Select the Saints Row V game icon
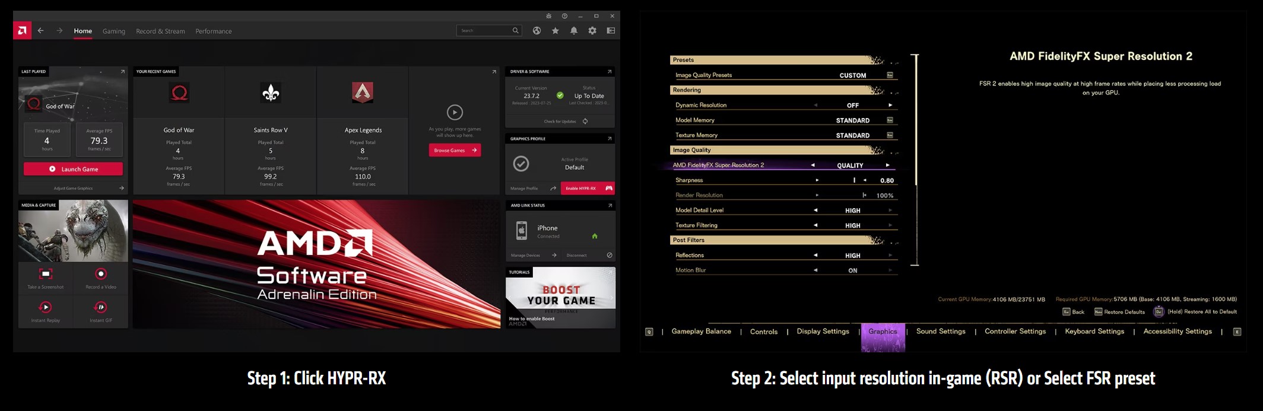Screen dimensions: 1263x411 point(271,93)
